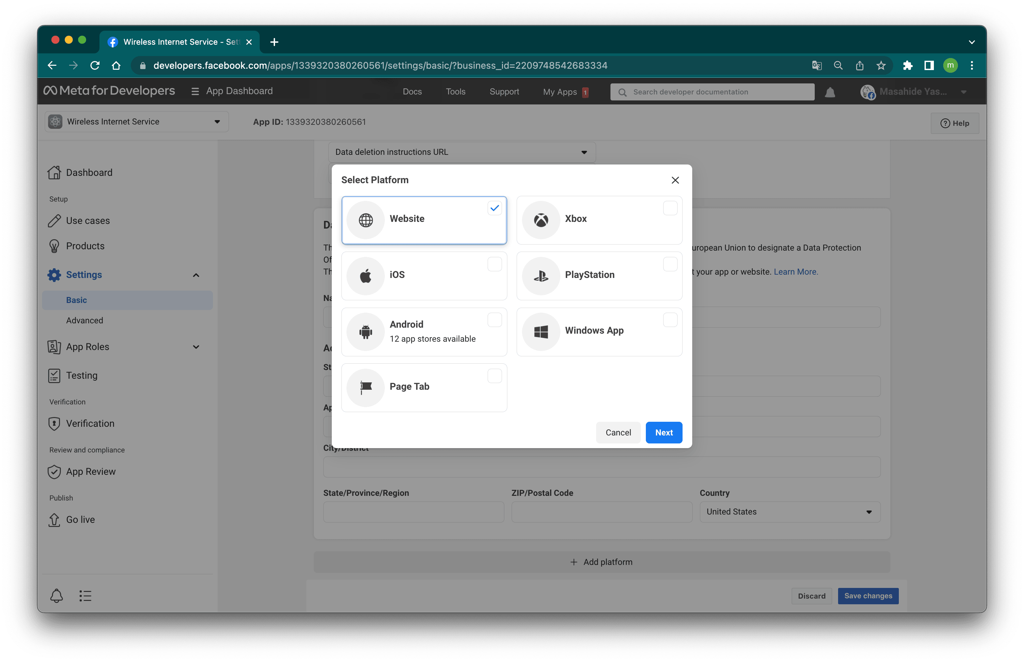Check the Android platform checkbox
Viewport: 1024px width, 662px height.
(494, 320)
